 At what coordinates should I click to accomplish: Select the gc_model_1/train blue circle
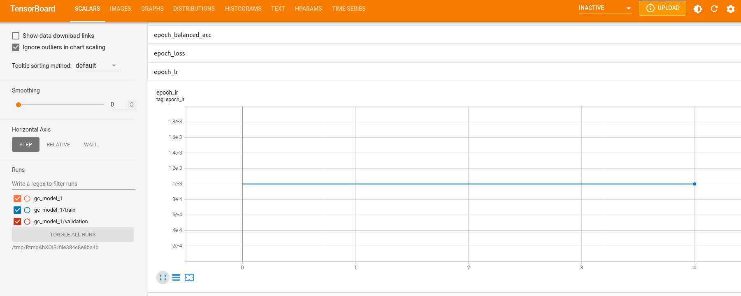coord(27,210)
